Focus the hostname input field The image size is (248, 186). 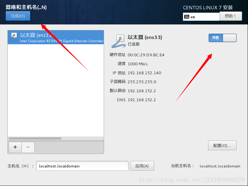pos(82,166)
